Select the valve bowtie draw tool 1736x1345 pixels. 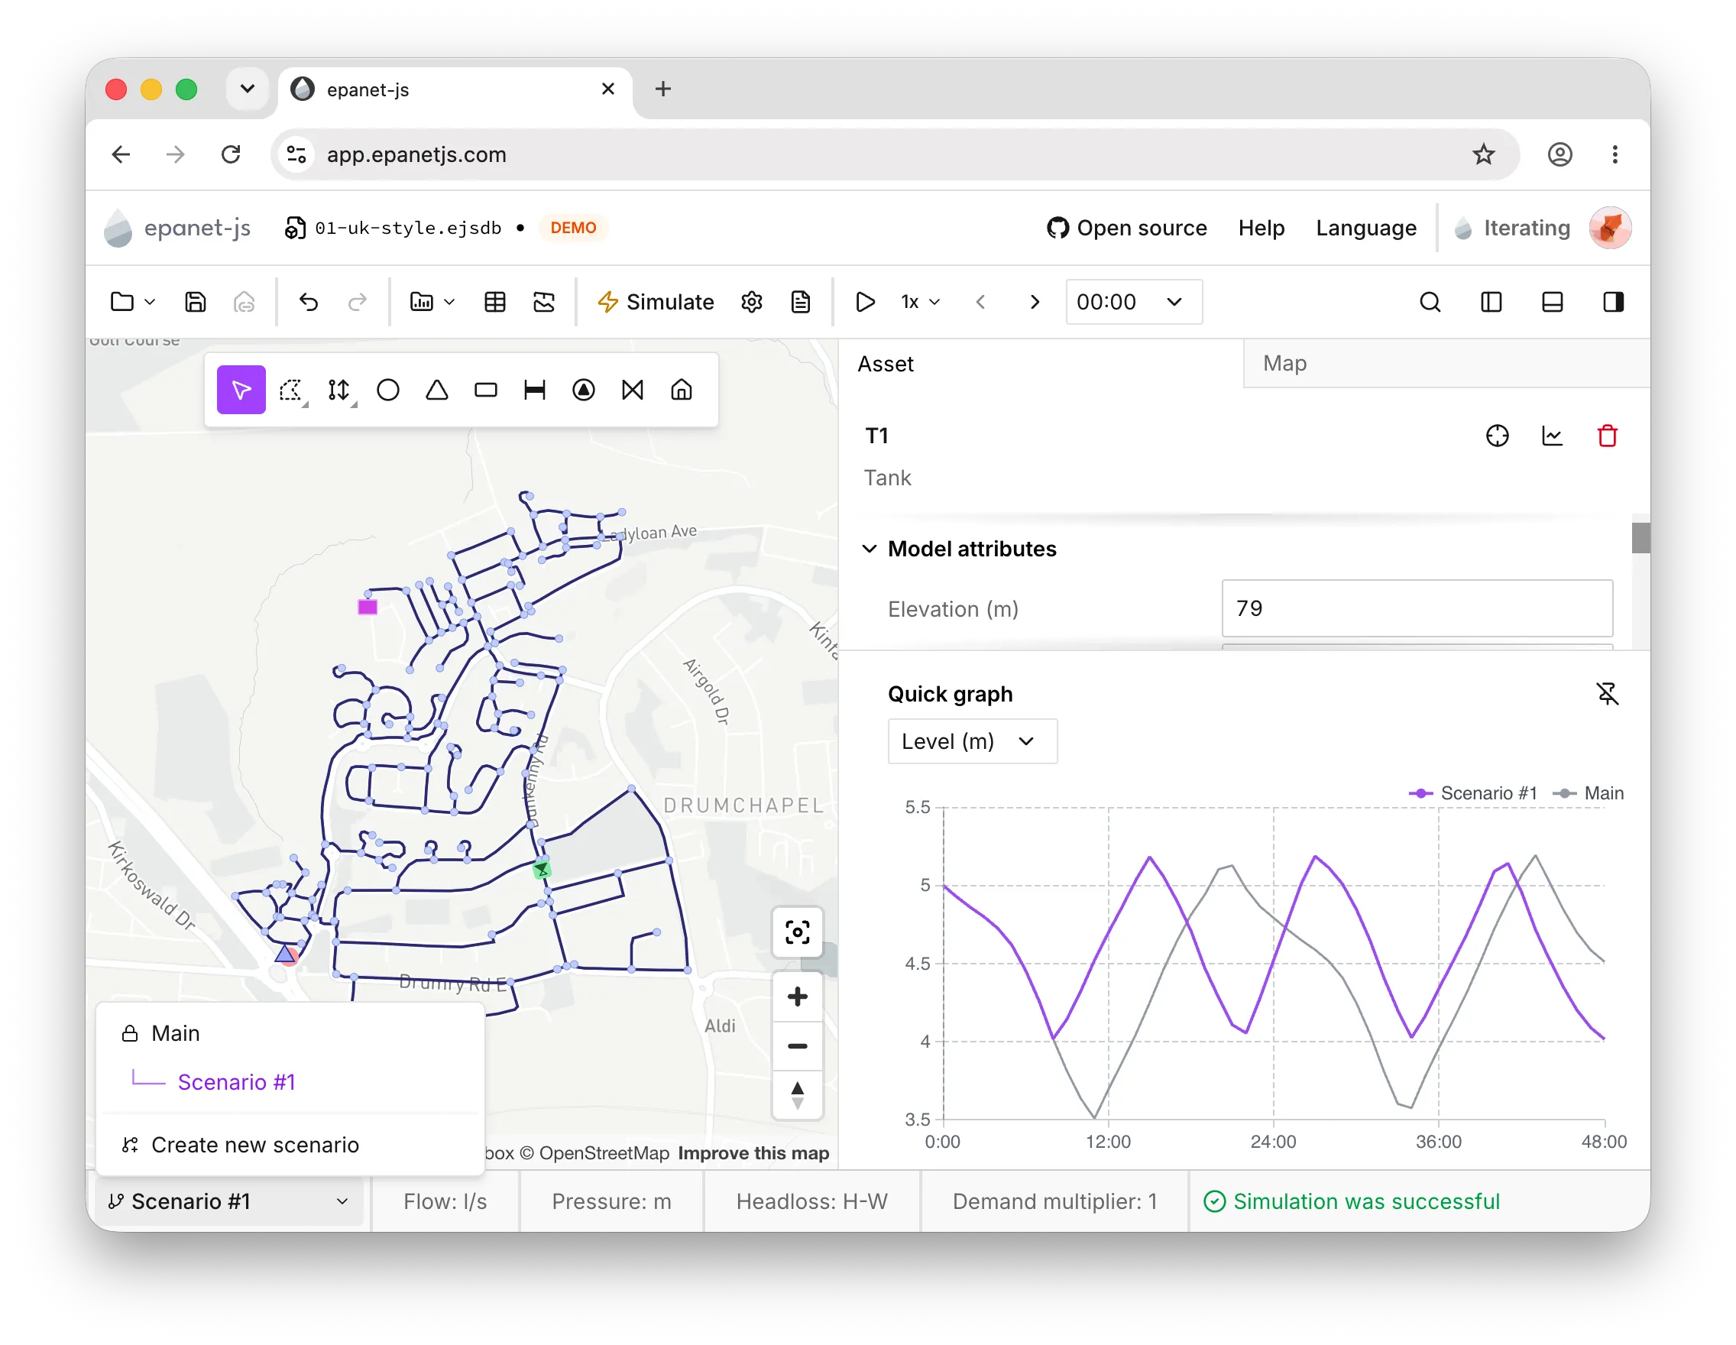click(x=633, y=390)
